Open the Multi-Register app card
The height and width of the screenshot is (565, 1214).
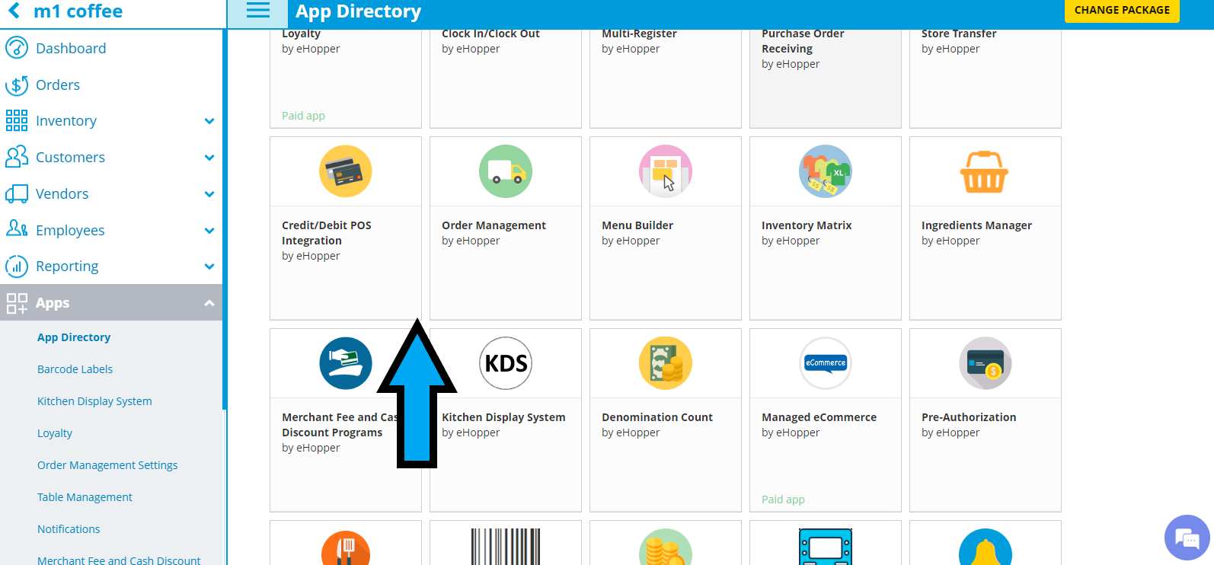coord(666,78)
